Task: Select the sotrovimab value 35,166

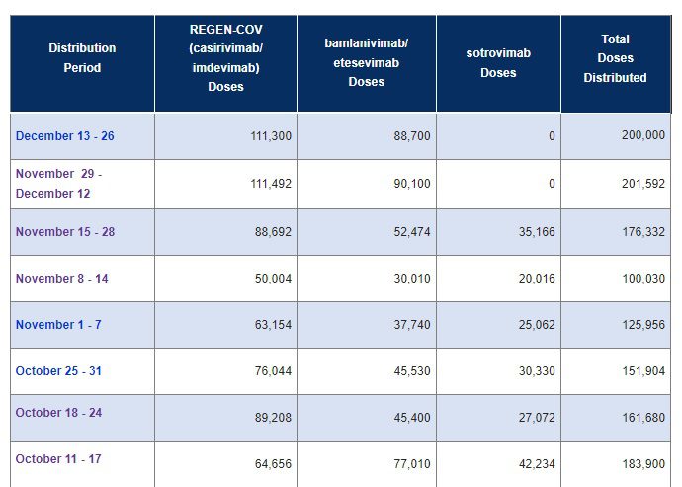Action: coord(537,232)
